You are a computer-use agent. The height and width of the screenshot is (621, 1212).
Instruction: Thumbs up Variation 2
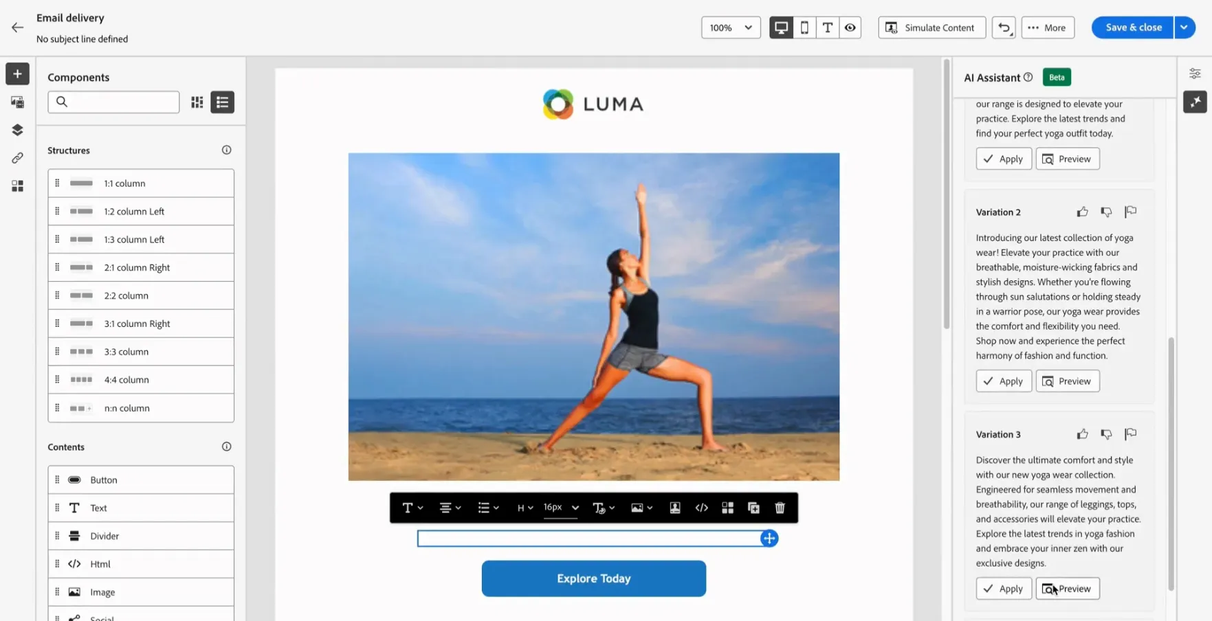click(1082, 212)
